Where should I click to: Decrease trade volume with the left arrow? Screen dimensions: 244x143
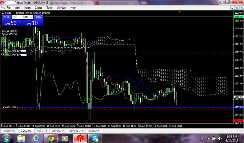pyautogui.click(x=14, y=17)
